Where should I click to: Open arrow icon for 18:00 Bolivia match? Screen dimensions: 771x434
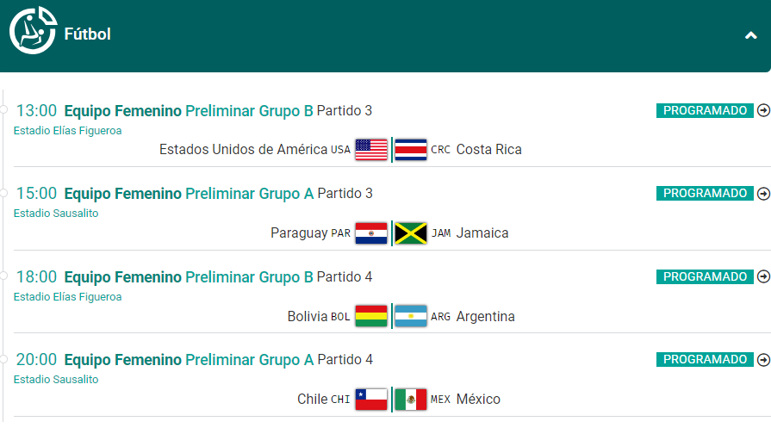[763, 276]
